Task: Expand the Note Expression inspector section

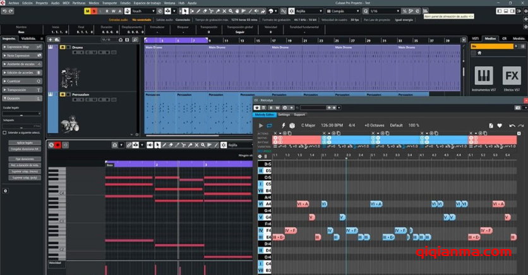Action: pos(22,56)
